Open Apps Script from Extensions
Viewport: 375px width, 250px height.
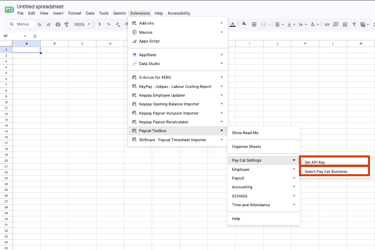178,41
